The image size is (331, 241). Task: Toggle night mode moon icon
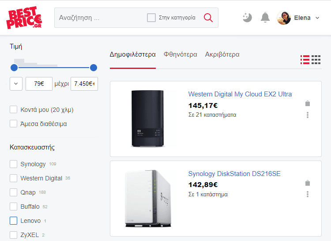(x=247, y=18)
